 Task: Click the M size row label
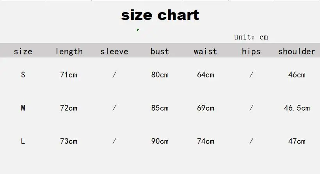coord(23,108)
